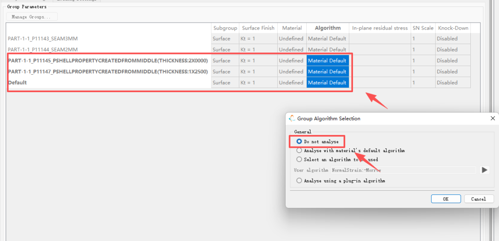This screenshot has width=499, height=241.
Task: Click Undefined material in Default row
Action: pyautogui.click(x=291, y=82)
